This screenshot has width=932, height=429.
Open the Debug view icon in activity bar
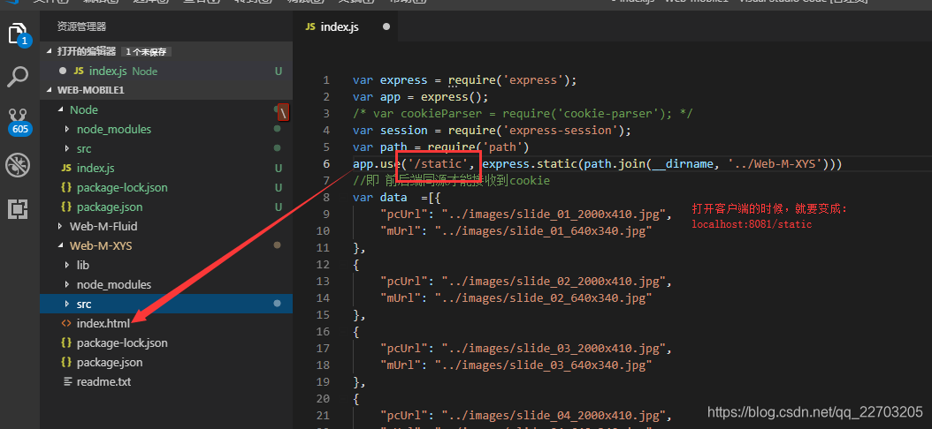pos(18,166)
